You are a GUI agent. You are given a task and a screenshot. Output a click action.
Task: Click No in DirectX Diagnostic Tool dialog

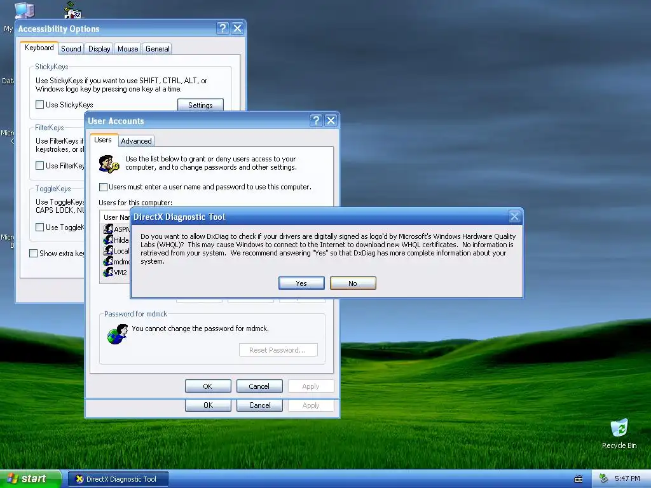(353, 283)
